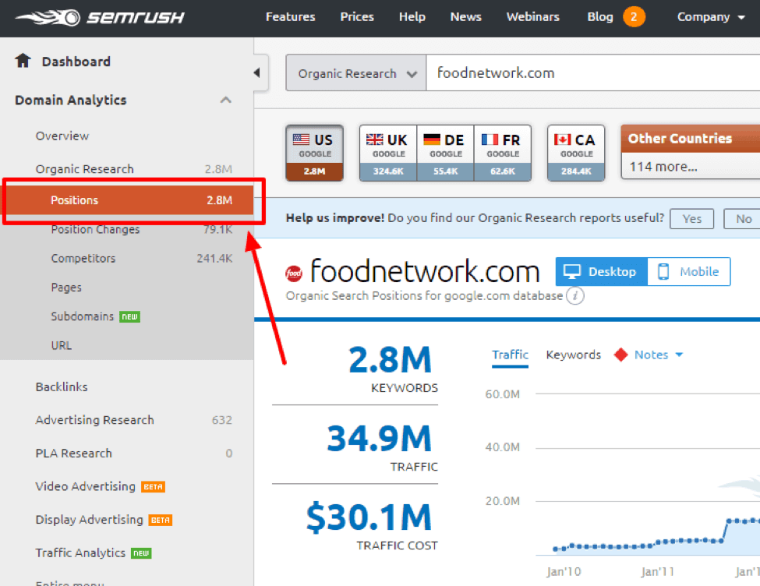Open Blog link

tap(600, 17)
